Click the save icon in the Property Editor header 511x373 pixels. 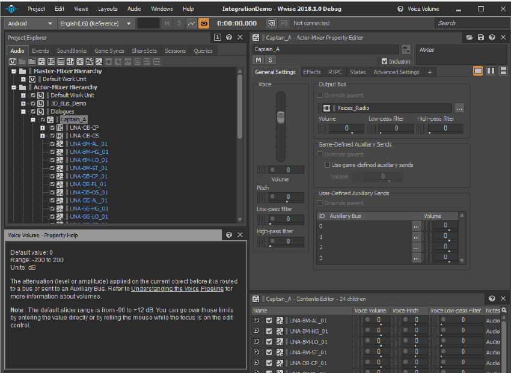(480, 38)
